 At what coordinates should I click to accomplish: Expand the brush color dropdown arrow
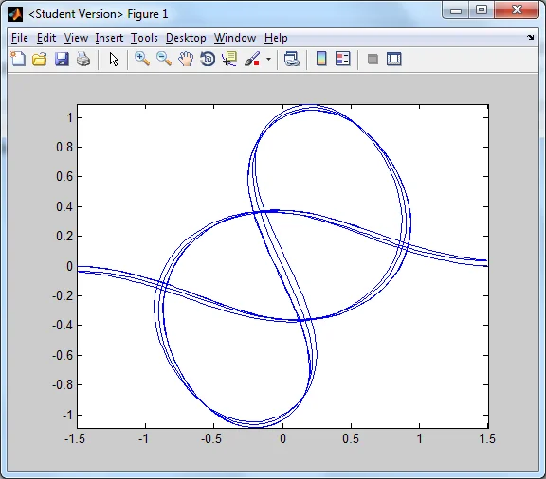pos(268,59)
